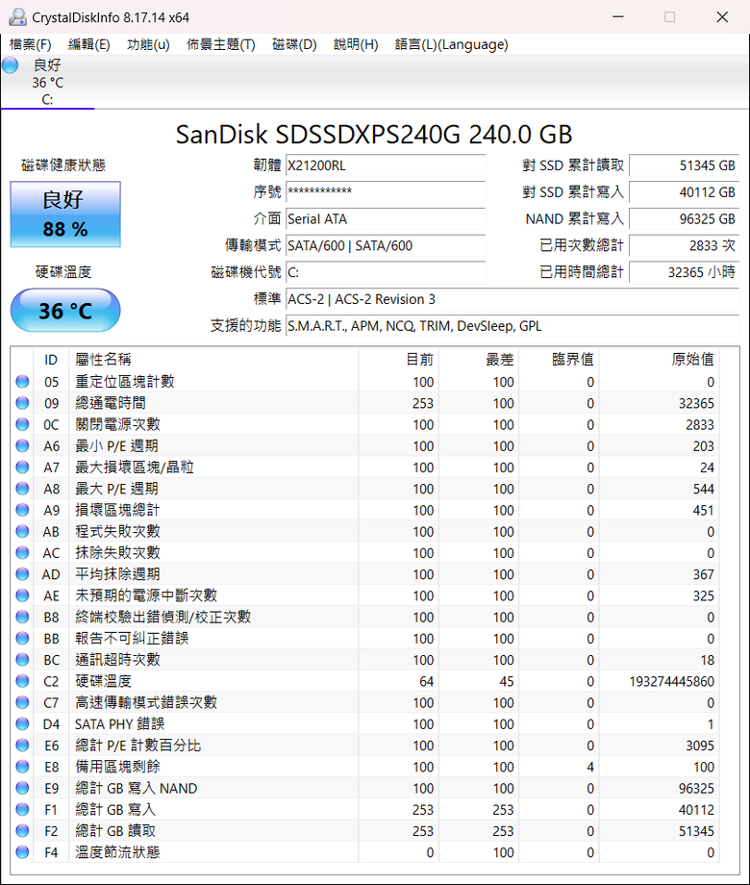Click the Serial ATA interface field
750x885 pixels.
(386, 219)
